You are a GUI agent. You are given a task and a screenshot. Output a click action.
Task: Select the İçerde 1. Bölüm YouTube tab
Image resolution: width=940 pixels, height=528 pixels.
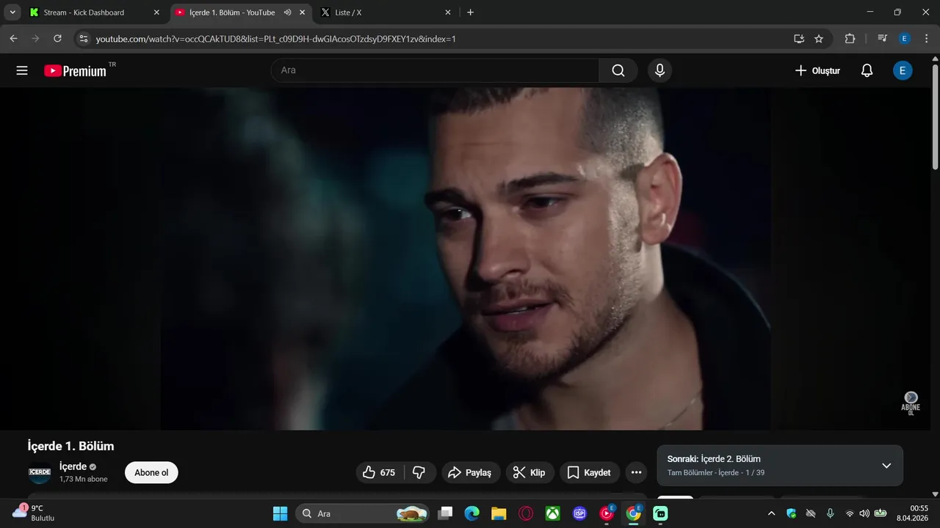coord(232,12)
